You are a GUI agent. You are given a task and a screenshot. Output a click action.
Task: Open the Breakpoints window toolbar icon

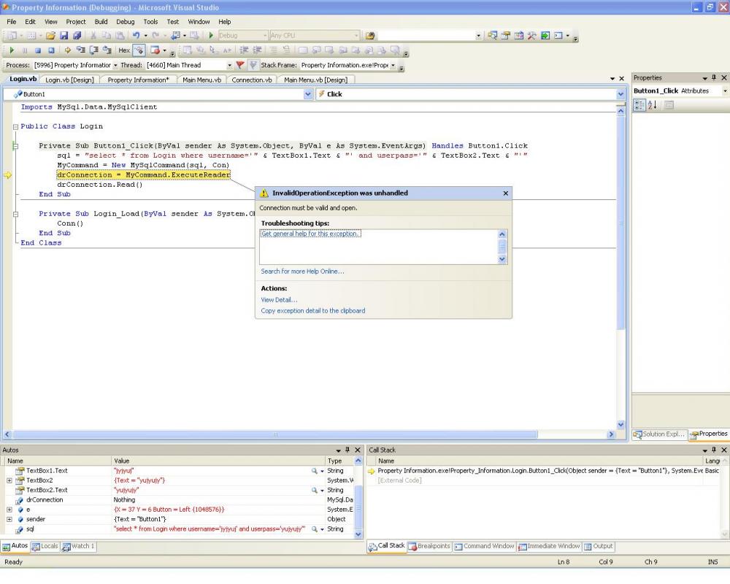(155, 50)
